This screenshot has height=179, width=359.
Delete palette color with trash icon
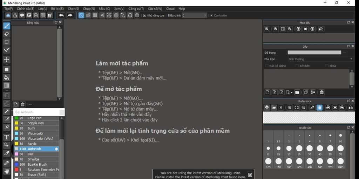[22, 104]
